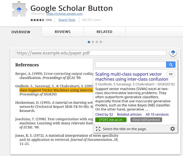Click the Godbole, S., Sarawagi reference line

pyautogui.click(x=54, y=86)
